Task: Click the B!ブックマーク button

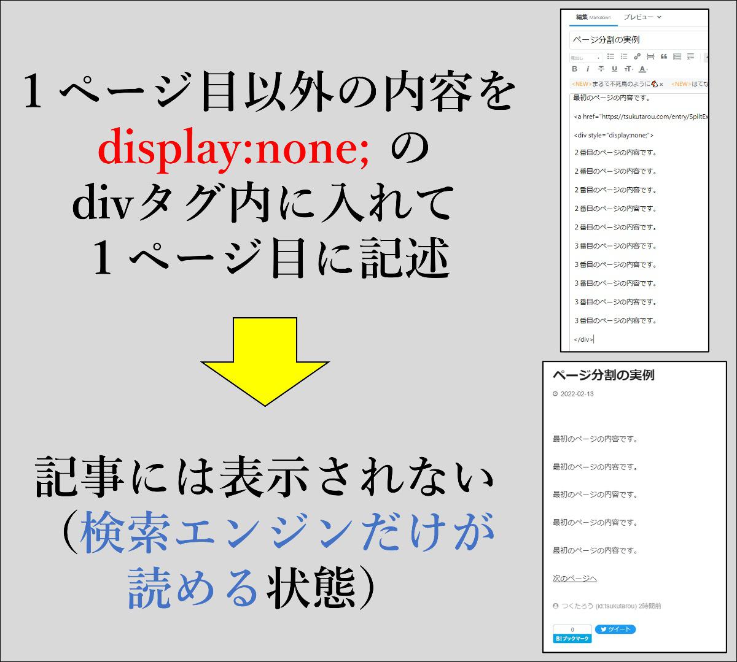Action: pos(572,639)
